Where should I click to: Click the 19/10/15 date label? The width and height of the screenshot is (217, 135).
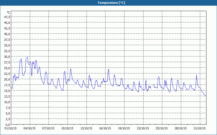124,129
